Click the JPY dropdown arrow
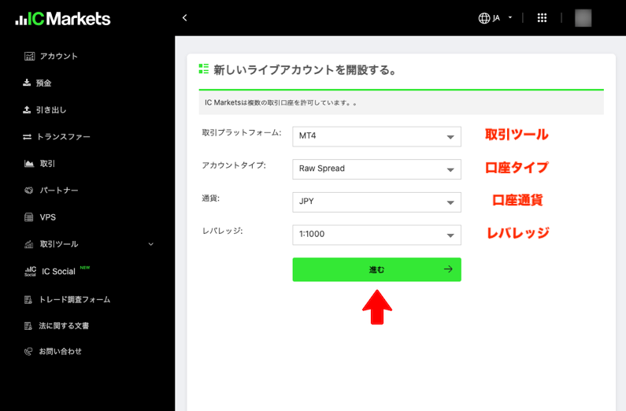Image resolution: width=626 pixels, height=411 pixels. [x=450, y=202]
